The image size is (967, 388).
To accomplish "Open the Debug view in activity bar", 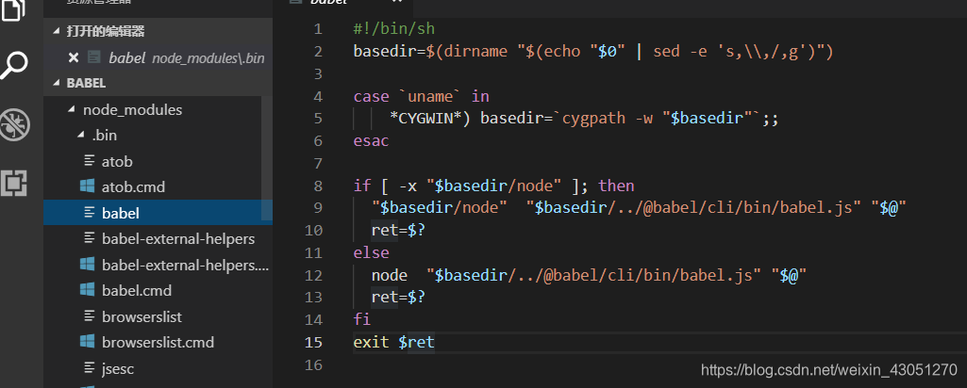I will click(13, 125).
